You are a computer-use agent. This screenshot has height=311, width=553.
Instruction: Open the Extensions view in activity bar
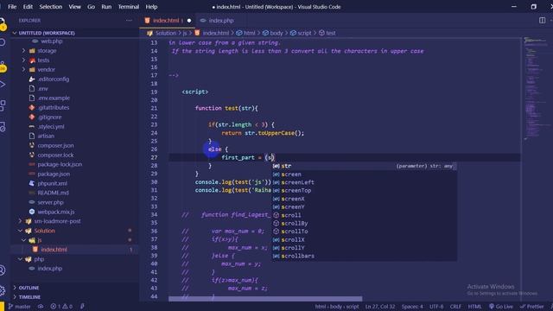tap(3, 105)
